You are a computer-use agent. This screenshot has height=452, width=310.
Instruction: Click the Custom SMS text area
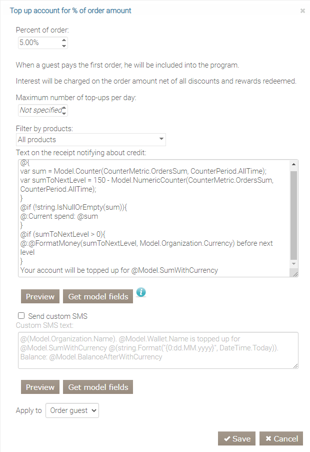coord(158,350)
